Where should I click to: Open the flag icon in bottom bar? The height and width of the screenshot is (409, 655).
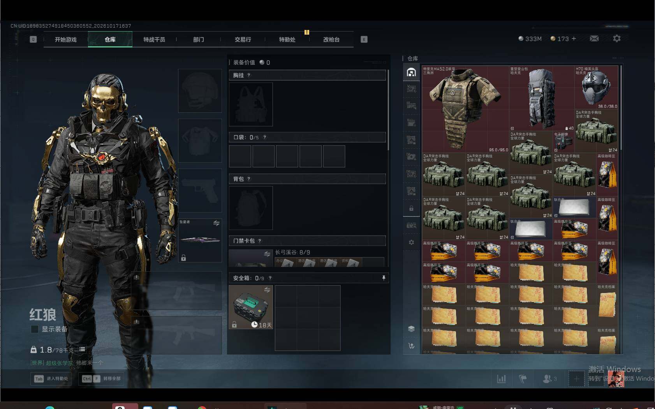(523, 378)
